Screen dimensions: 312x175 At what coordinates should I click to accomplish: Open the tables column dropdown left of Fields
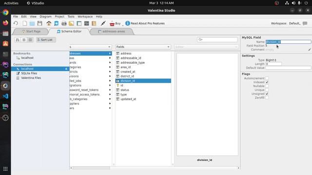pyautogui.click(x=91, y=47)
